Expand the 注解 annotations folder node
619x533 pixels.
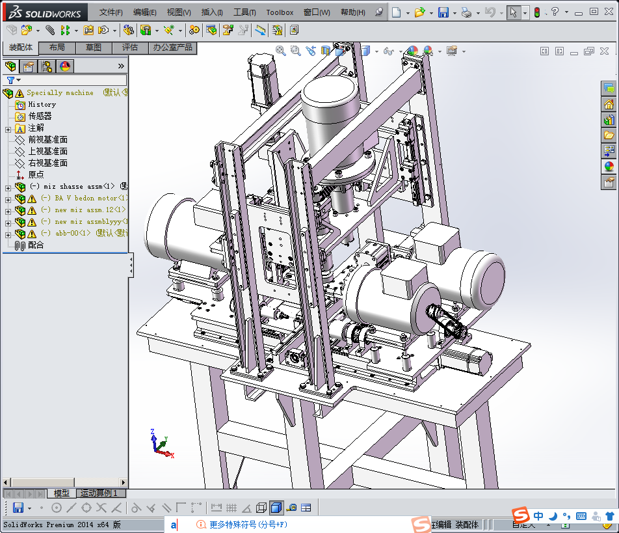pos(8,129)
